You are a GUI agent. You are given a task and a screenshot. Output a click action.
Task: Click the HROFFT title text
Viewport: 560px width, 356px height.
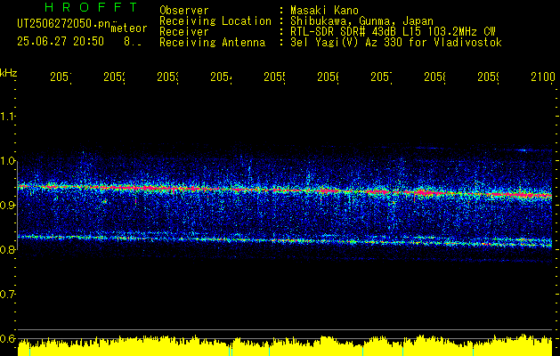pyautogui.click(x=91, y=7)
